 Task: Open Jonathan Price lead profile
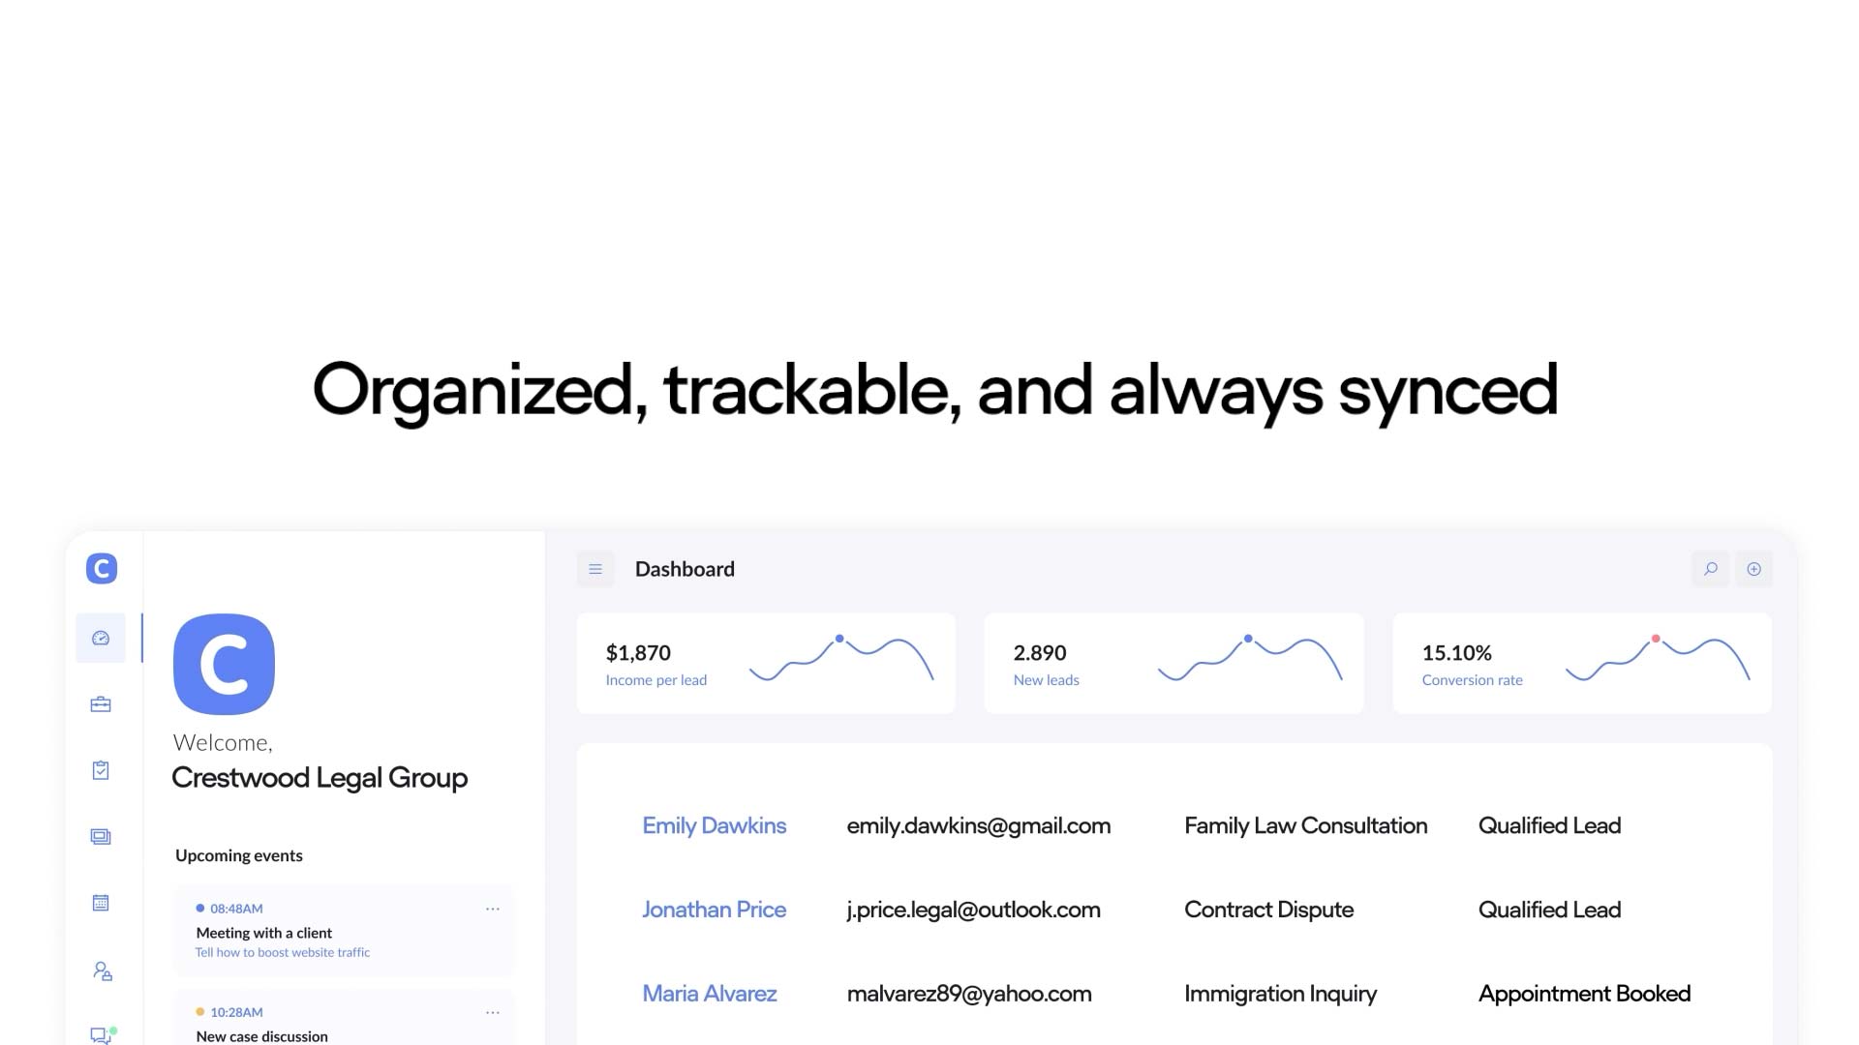coord(715,911)
